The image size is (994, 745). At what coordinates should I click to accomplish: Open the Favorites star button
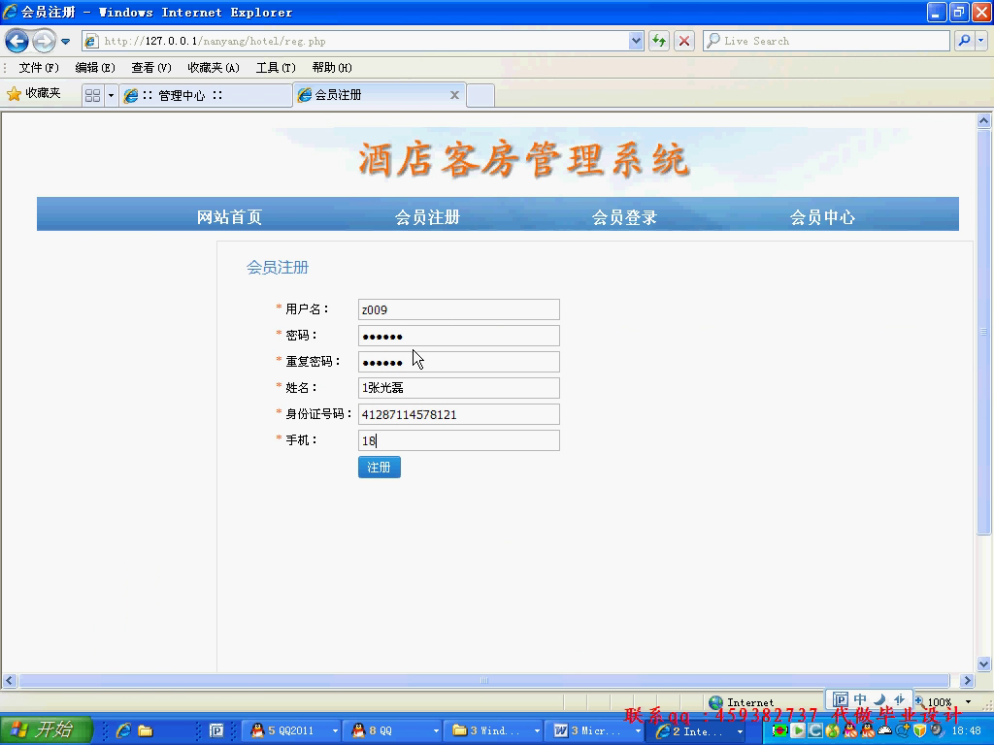(x=34, y=94)
